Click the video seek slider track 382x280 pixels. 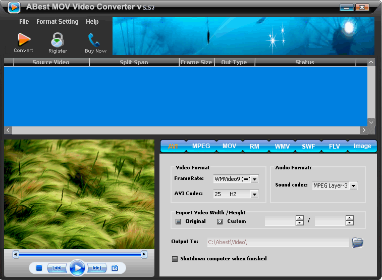[x=80, y=254]
